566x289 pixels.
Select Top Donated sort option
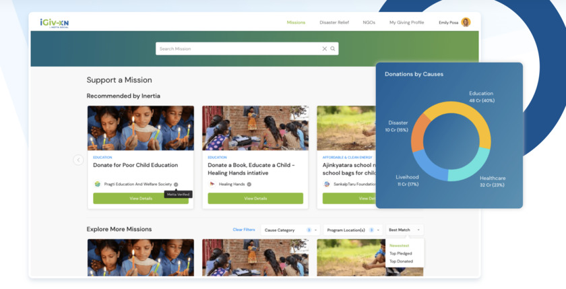[x=401, y=261]
